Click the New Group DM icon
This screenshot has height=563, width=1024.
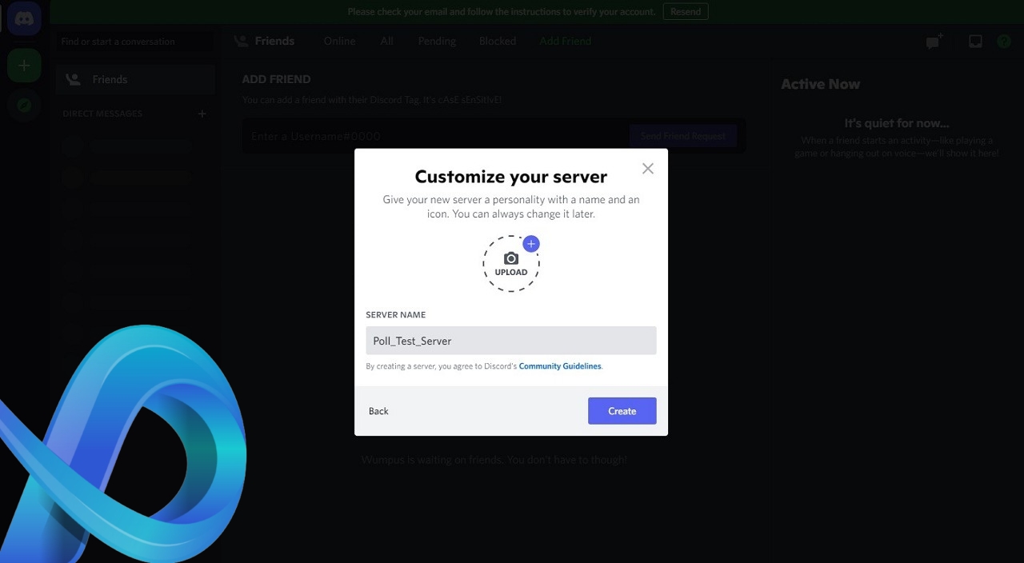point(934,42)
